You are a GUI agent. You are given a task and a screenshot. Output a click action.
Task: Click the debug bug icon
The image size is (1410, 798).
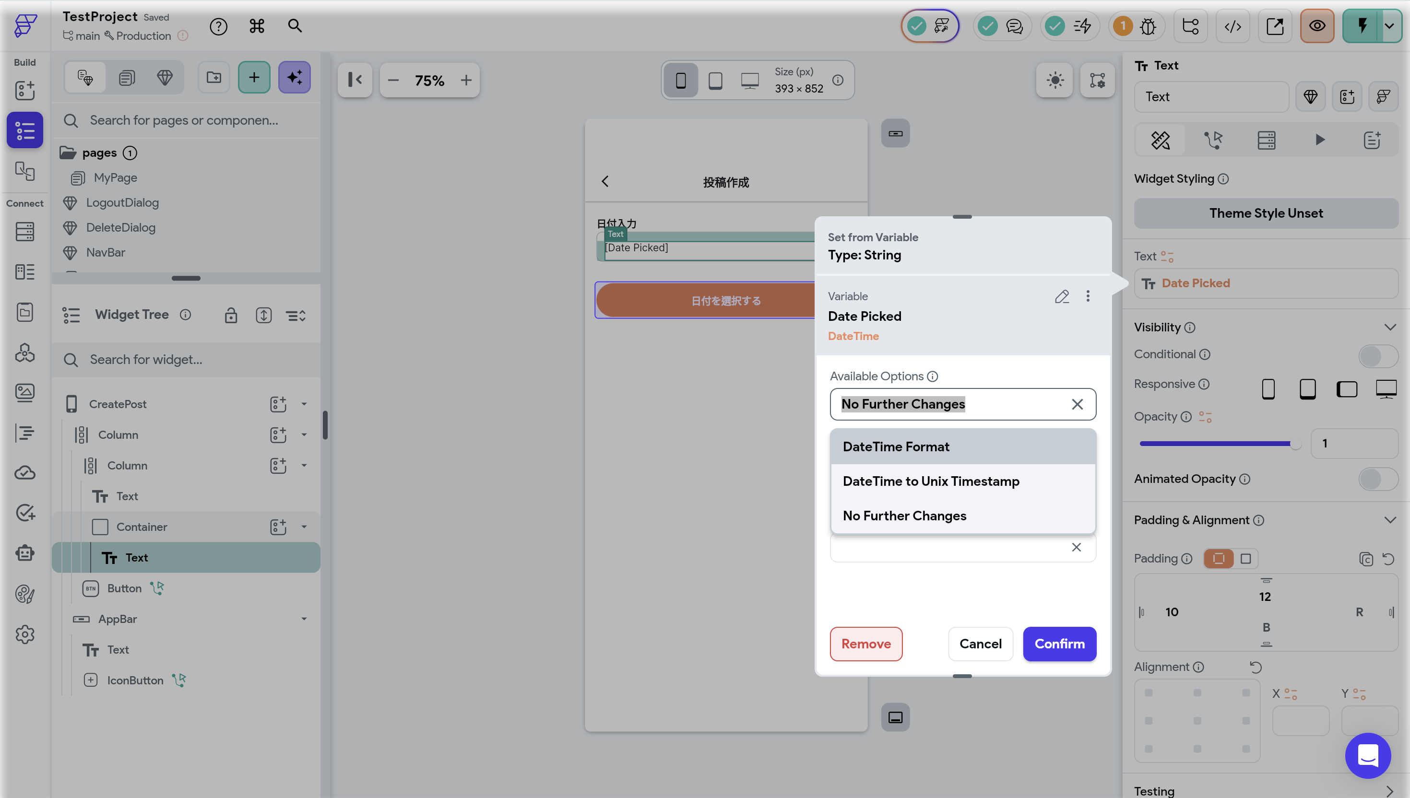click(1148, 26)
